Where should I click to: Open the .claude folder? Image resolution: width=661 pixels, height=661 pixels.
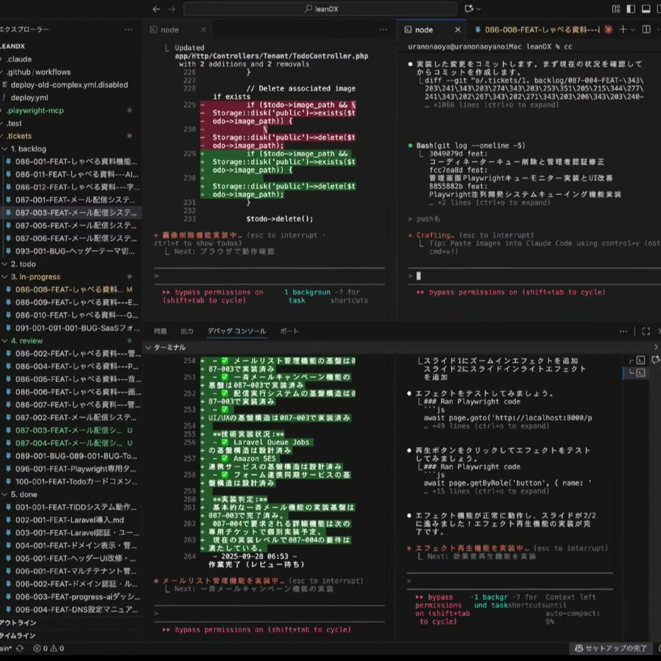(20, 59)
